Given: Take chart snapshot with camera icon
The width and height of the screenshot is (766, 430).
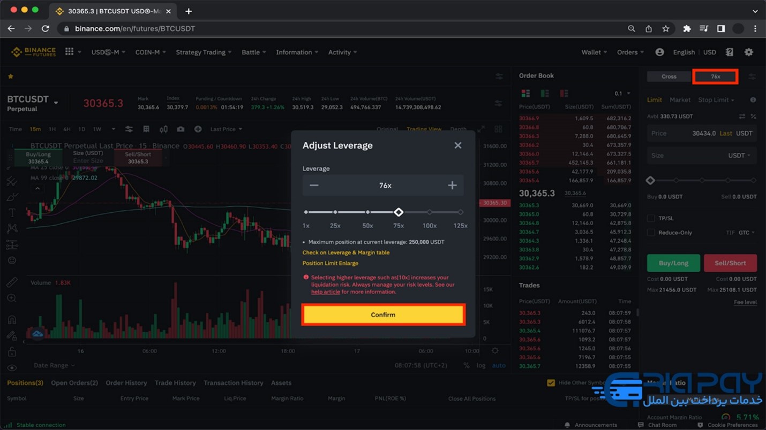Looking at the screenshot, I should (x=181, y=129).
